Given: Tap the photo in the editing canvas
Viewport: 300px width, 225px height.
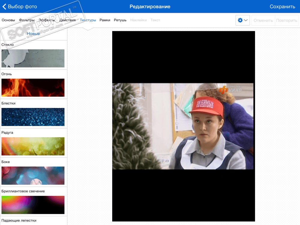Looking at the screenshot, I should pyautogui.click(x=183, y=126).
